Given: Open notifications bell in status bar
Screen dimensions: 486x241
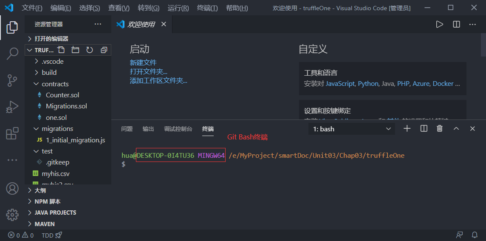Looking at the screenshot, I should pos(475,235).
